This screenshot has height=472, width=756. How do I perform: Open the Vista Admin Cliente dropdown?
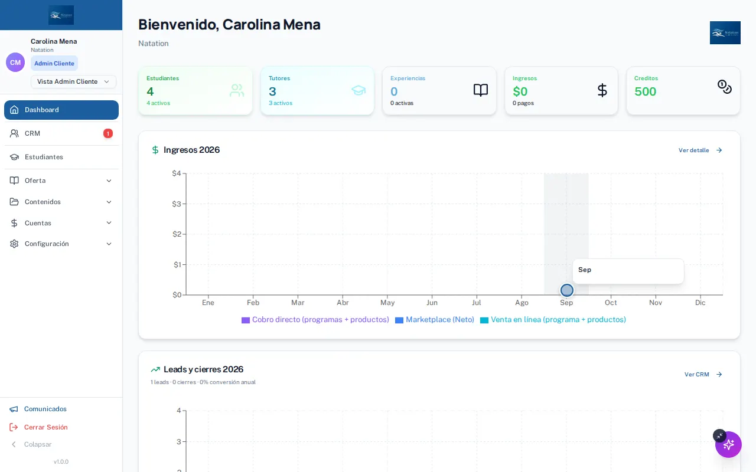tap(73, 81)
